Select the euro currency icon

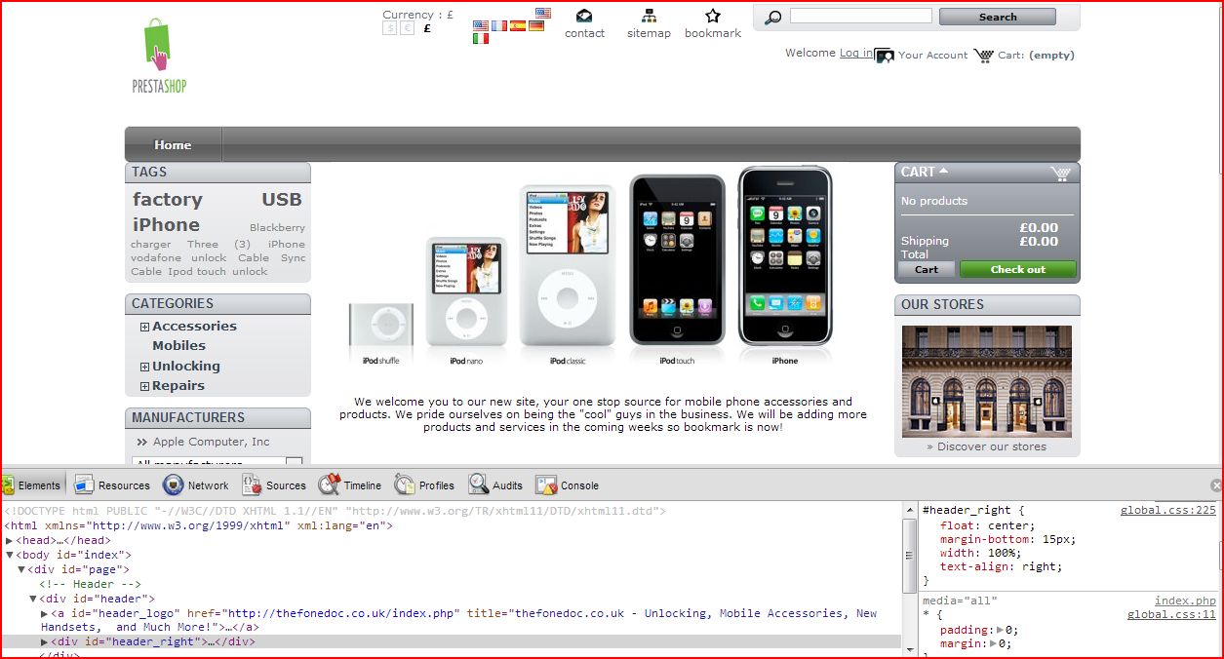[x=407, y=28]
